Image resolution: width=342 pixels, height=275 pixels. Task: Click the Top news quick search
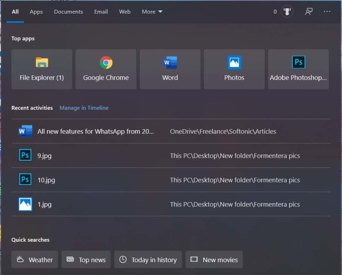86,260
